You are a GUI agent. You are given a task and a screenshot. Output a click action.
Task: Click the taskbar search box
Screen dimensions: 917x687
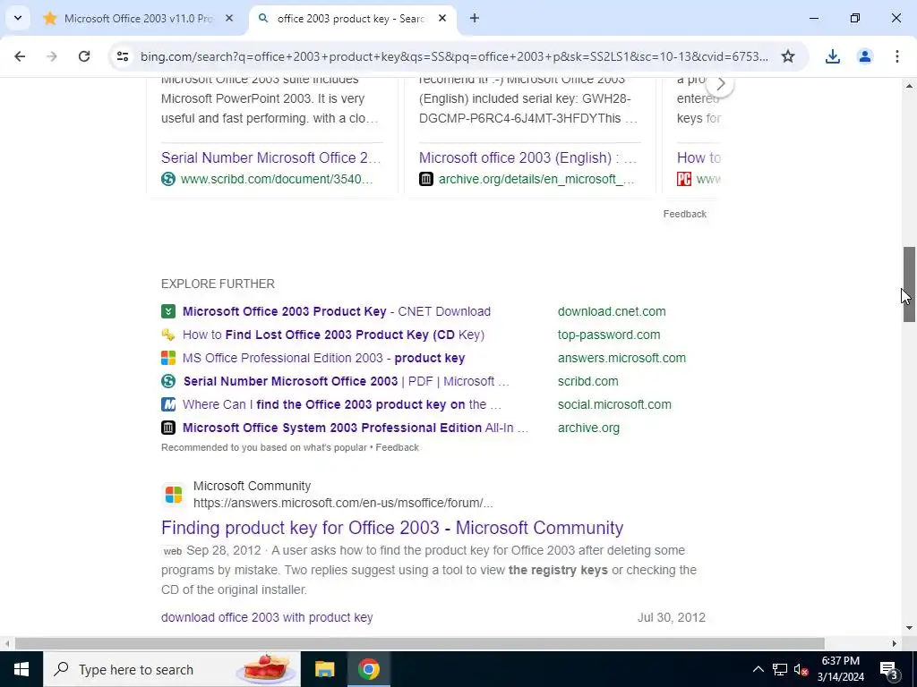point(171,669)
